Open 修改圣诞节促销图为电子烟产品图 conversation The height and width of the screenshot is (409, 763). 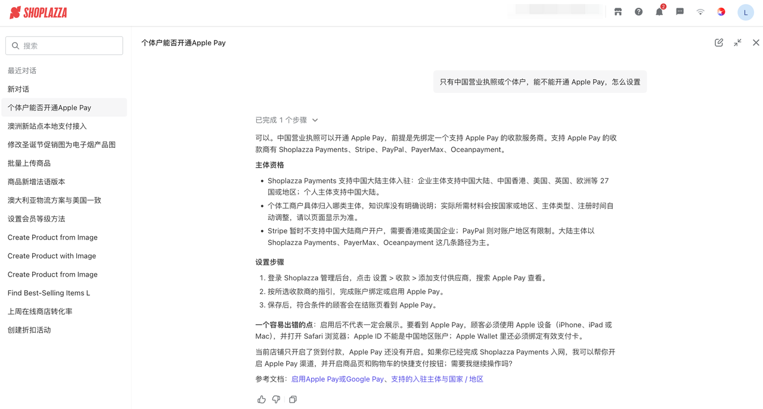point(64,145)
